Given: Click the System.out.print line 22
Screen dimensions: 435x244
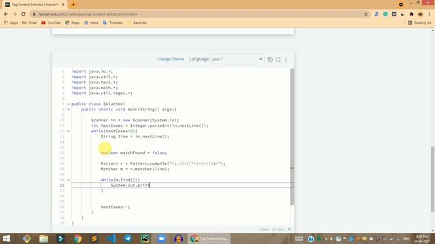Looking at the screenshot, I should pyautogui.click(x=130, y=185).
